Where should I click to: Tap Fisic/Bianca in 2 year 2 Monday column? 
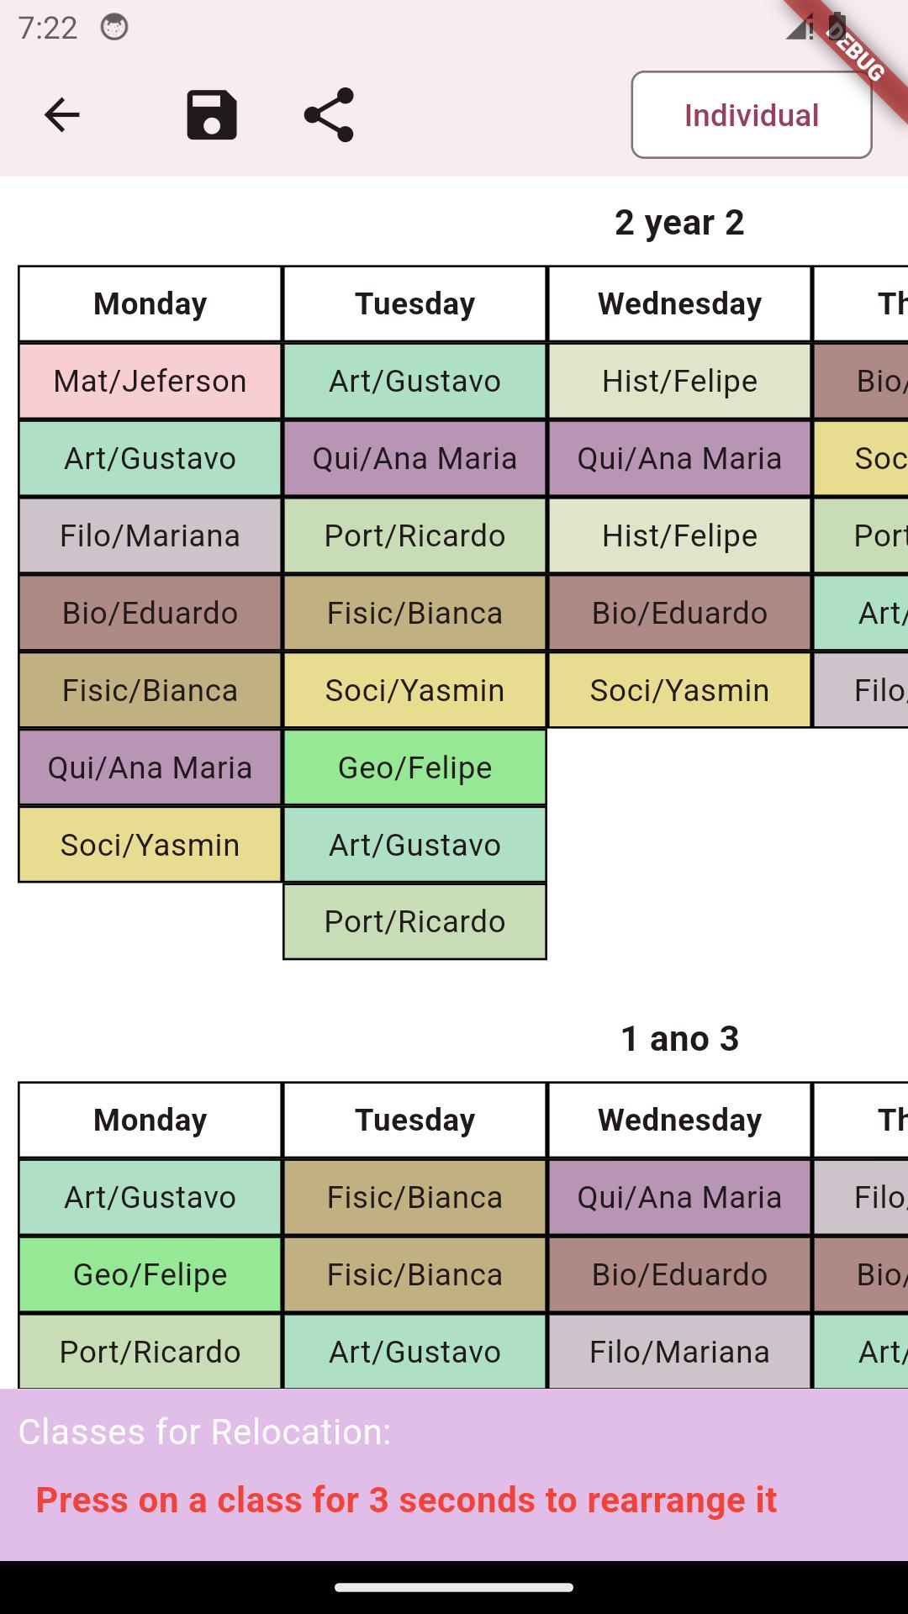click(150, 691)
